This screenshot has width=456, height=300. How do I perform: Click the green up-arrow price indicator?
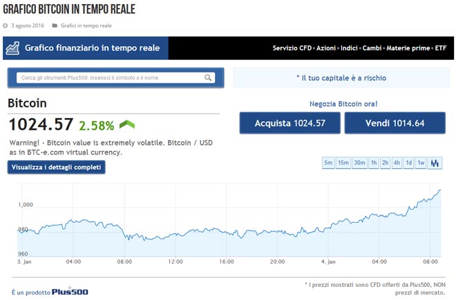coord(126,125)
